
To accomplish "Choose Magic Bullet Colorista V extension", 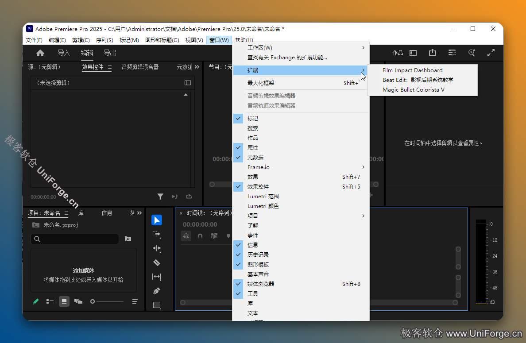I will click(423, 89).
